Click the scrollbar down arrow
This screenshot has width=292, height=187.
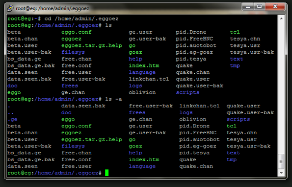click(x=281, y=173)
